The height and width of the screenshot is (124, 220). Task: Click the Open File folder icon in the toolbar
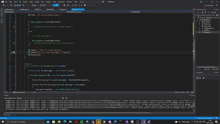[15, 6]
